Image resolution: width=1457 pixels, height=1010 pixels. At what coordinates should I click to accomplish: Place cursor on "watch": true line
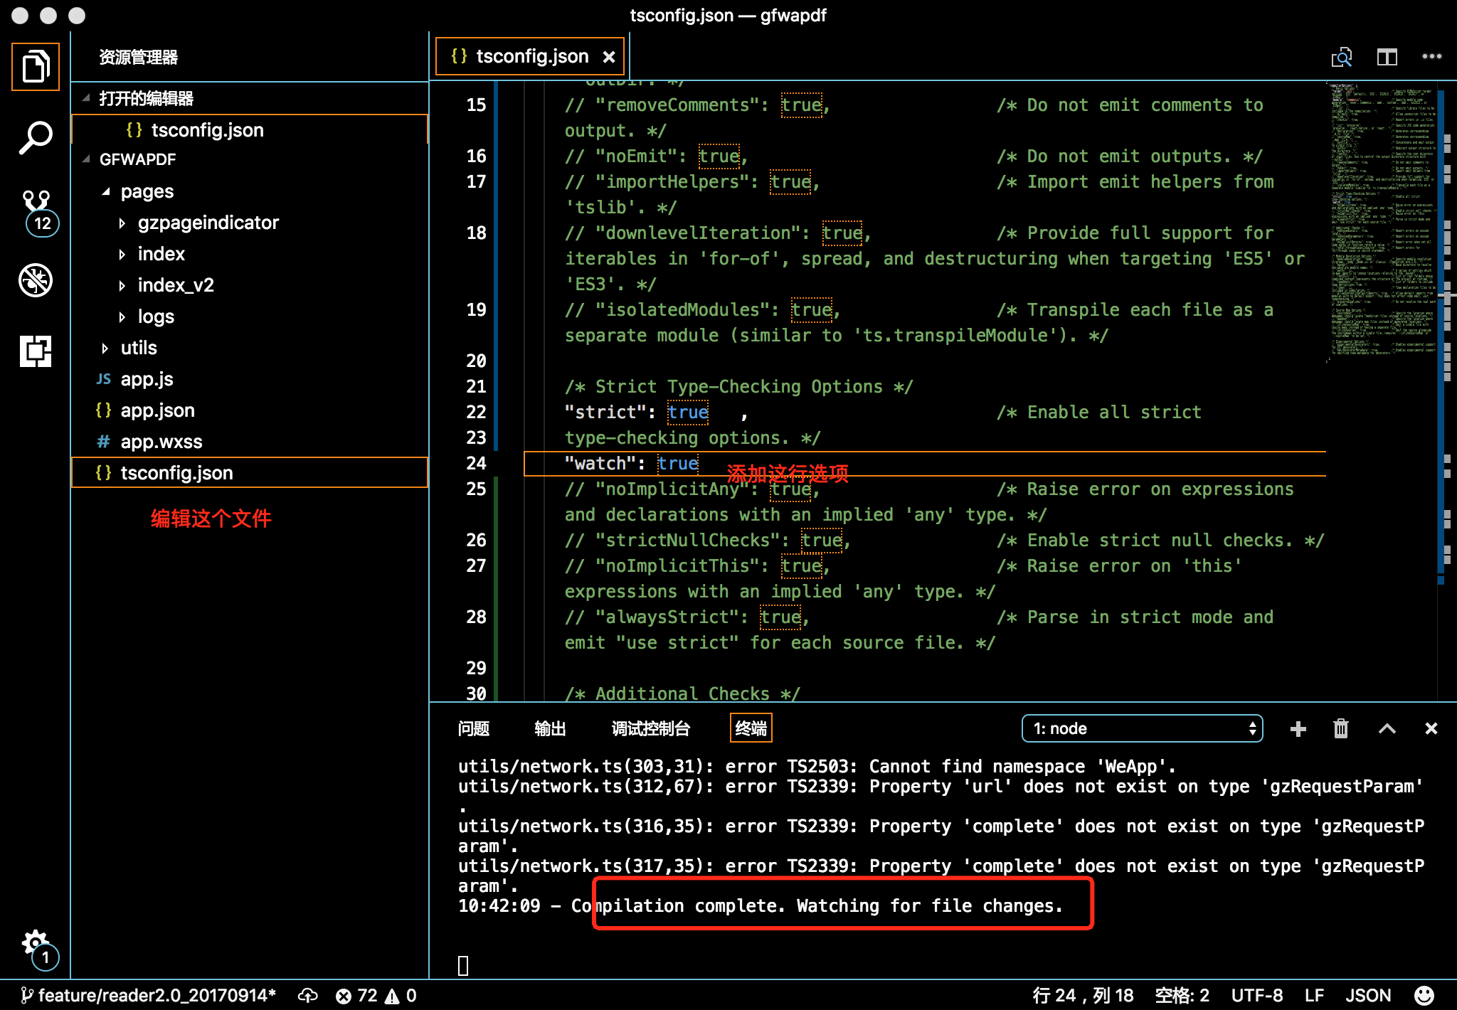925,463
